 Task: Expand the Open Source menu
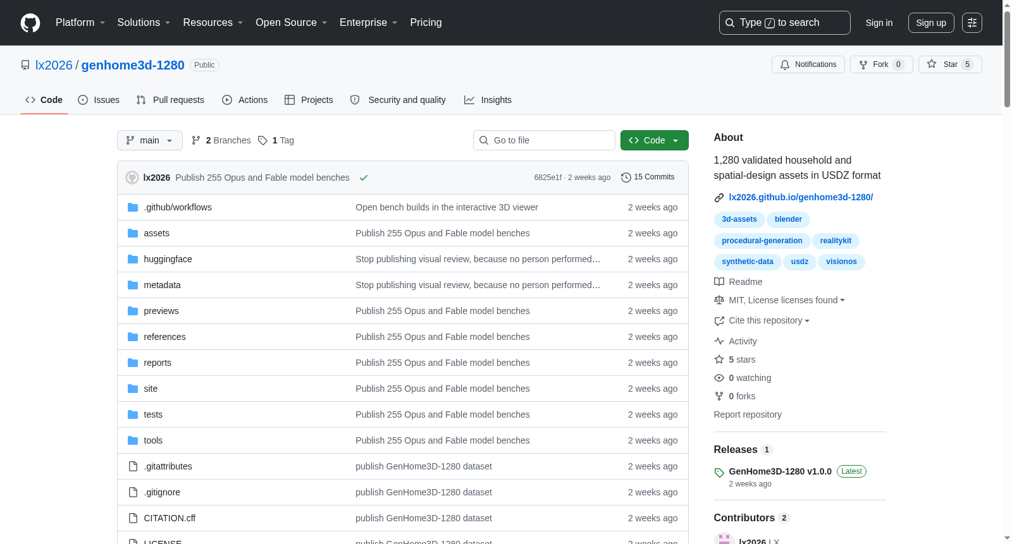click(x=292, y=23)
